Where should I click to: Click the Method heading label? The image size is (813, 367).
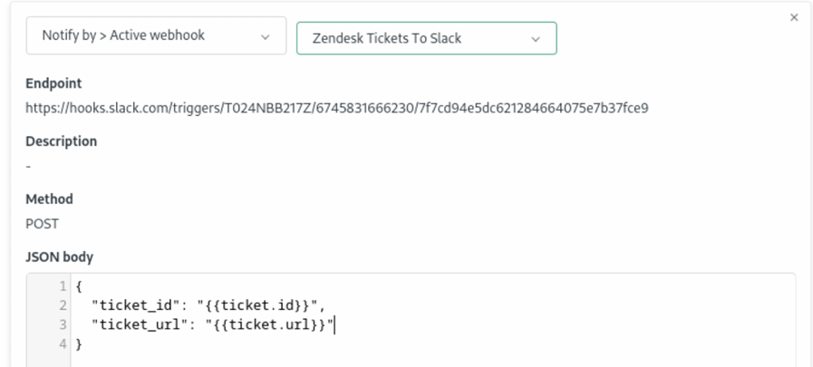pos(49,199)
